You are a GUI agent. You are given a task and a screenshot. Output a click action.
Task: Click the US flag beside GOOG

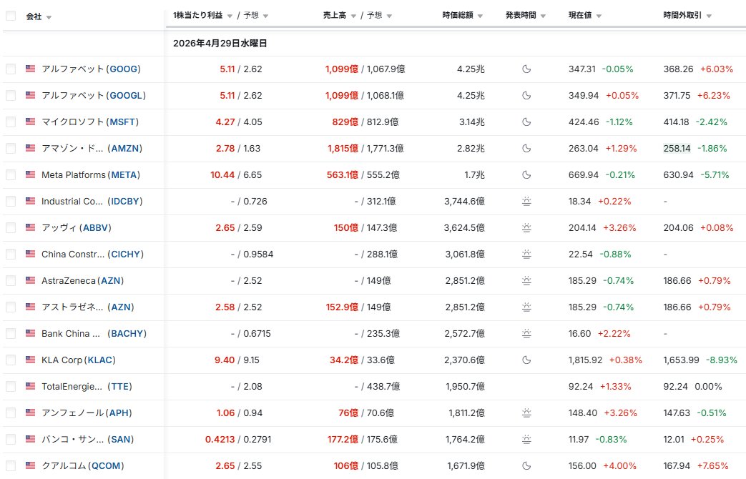click(x=31, y=69)
